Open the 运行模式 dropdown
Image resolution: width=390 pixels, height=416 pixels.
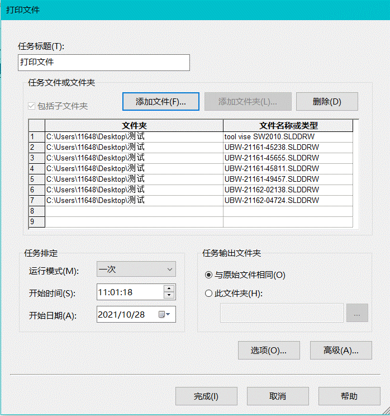click(x=136, y=270)
